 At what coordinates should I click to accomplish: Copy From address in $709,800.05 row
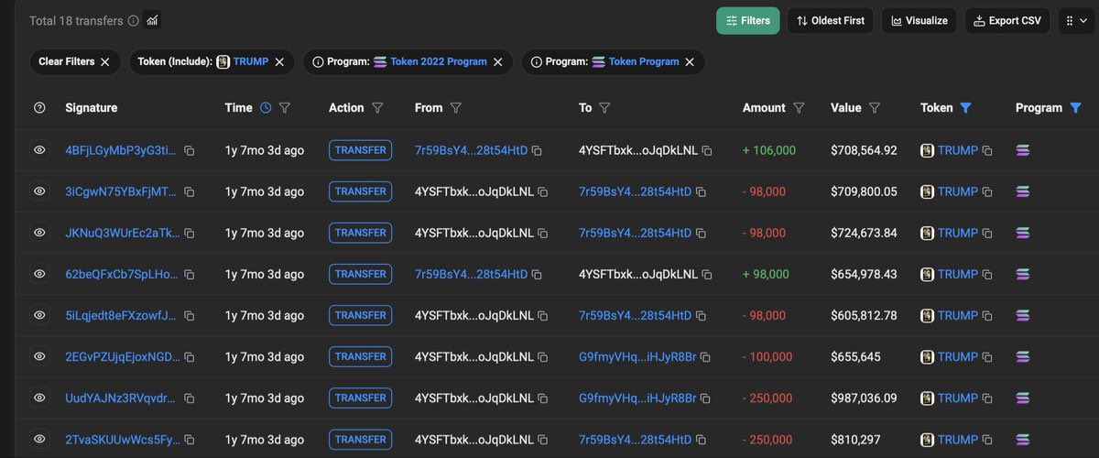(542, 191)
